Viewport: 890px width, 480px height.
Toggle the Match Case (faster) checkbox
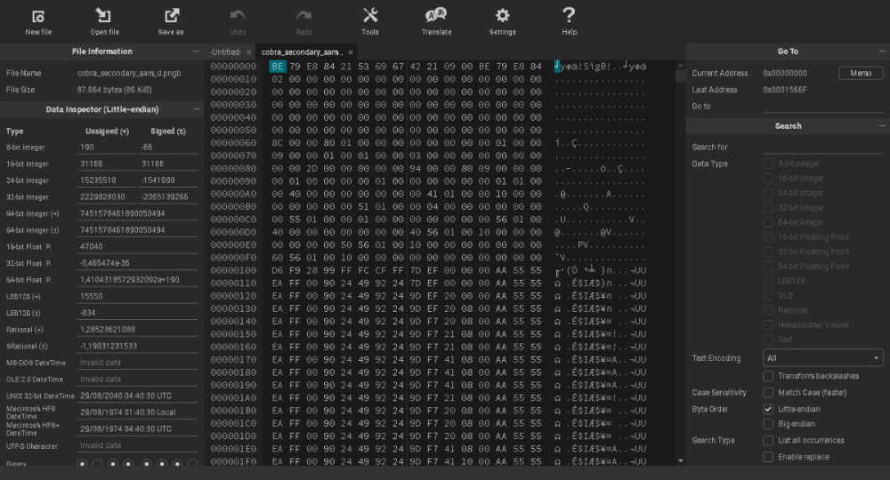(x=768, y=392)
